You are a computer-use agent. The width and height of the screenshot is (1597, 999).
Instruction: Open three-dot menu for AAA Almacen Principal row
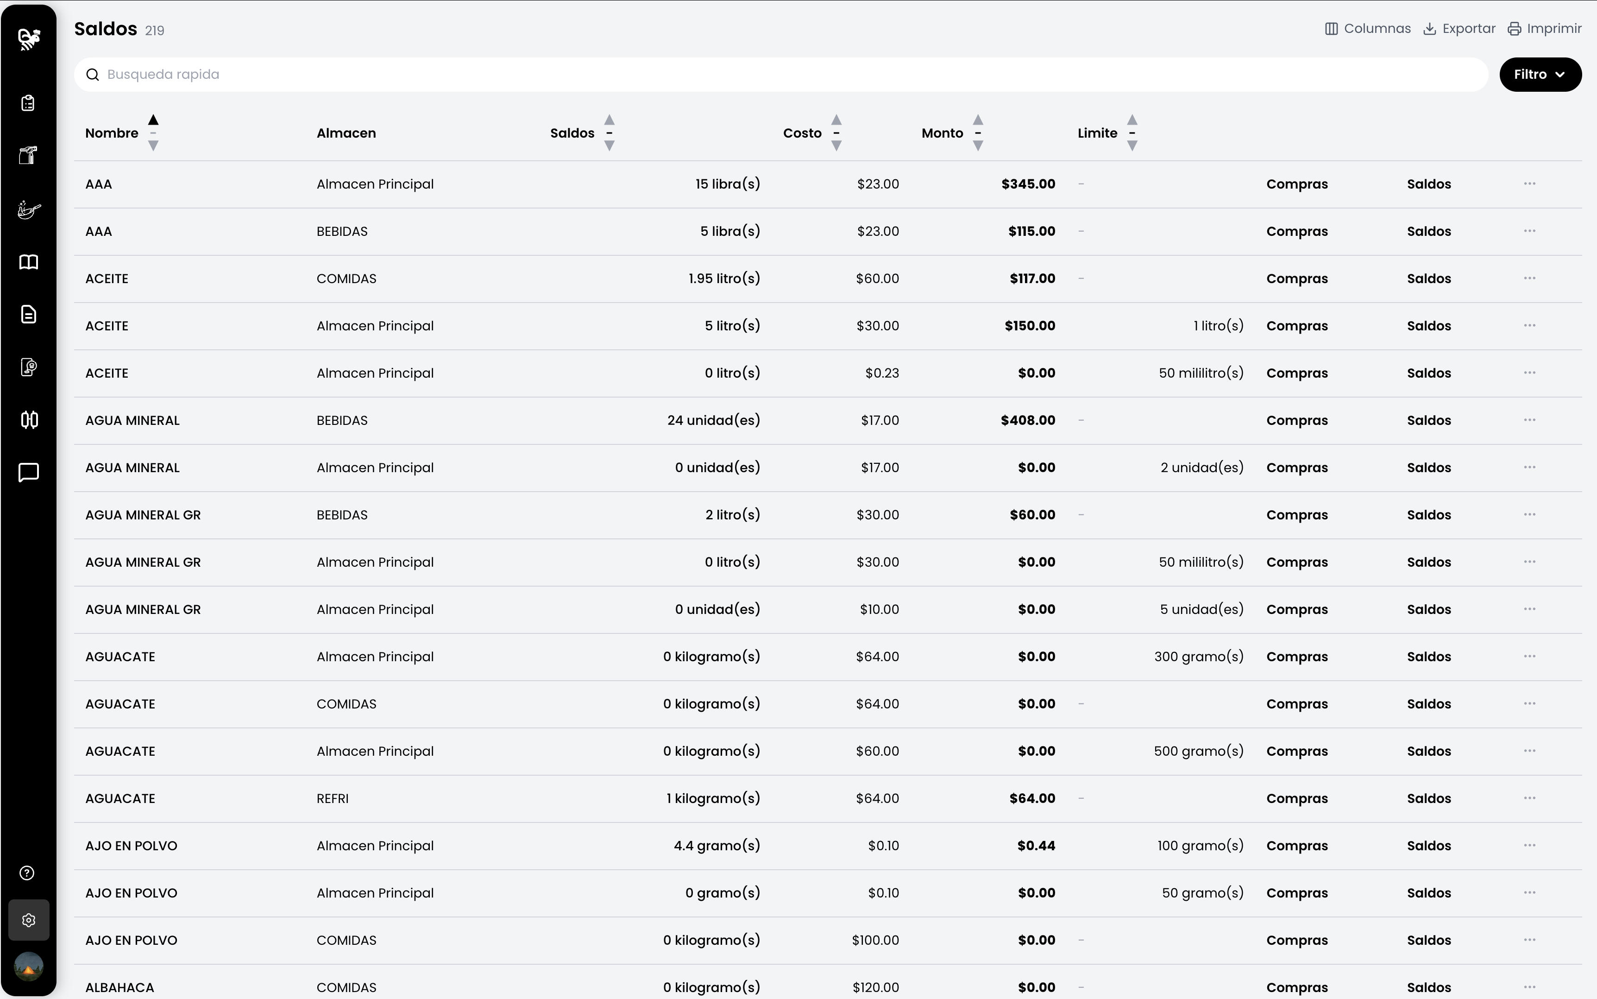pyautogui.click(x=1529, y=183)
